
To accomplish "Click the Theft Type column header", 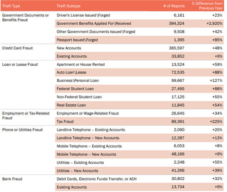I will coord(11,6).
